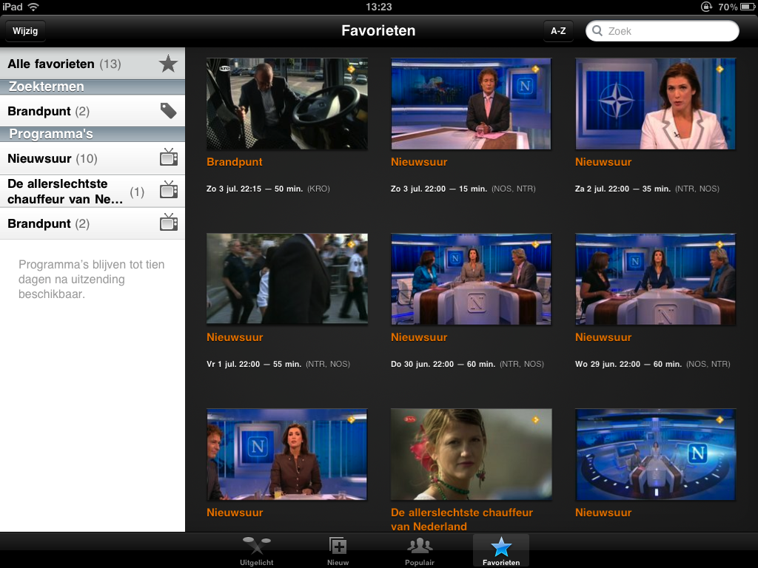Click the TV icon for De allerslechtste chauffeur
Screen dimensions: 758x568
click(x=169, y=190)
